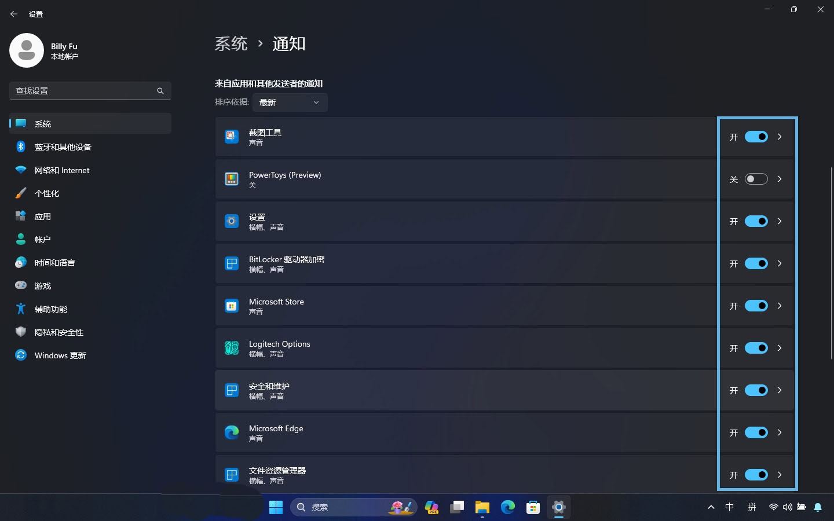Click the PowerToys (Preview) app icon
This screenshot has width=834, height=521.
tap(232, 179)
